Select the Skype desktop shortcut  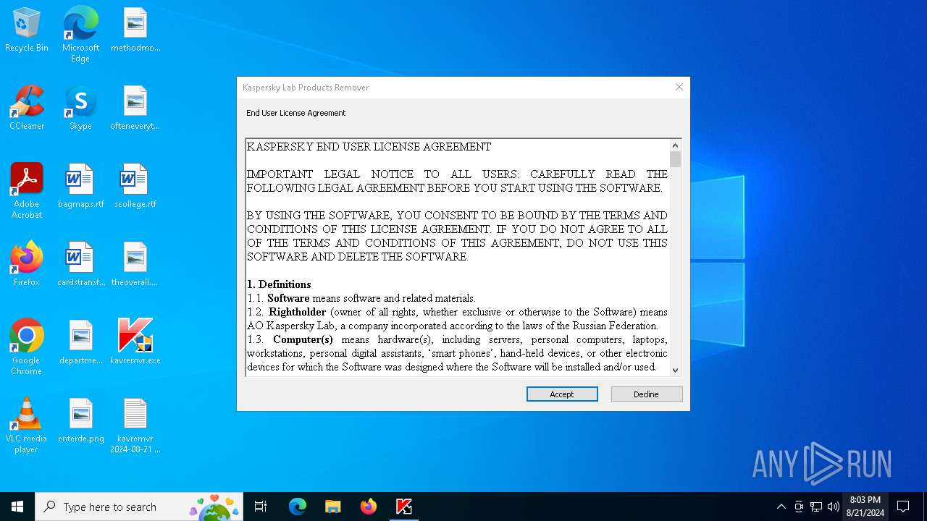pos(80,109)
